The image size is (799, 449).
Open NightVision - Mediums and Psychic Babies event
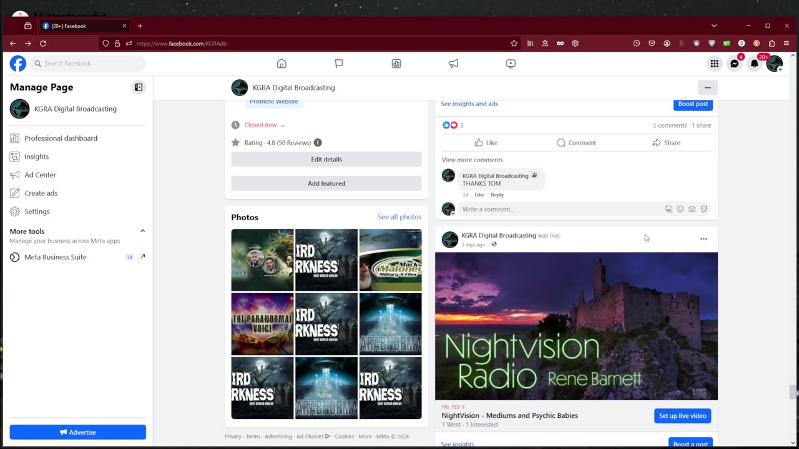(x=509, y=415)
